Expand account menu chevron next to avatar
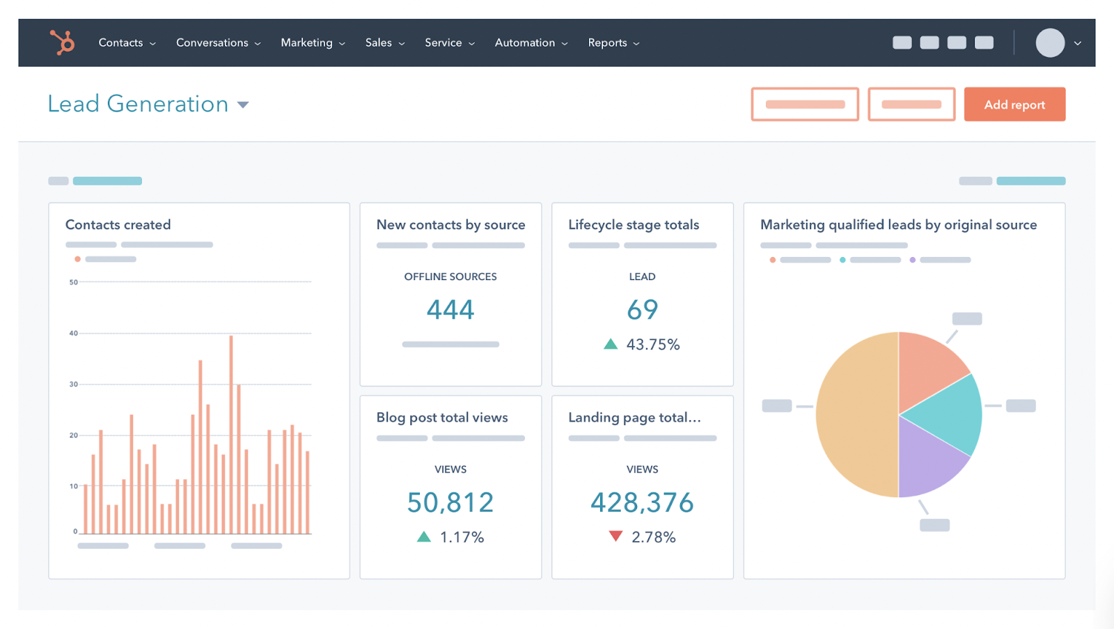The width and height of the screenshot is (1114, 629). point(1078,43)
